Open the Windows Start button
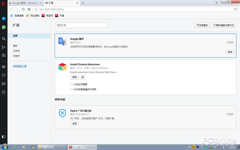The image size is (240, 150). tap(4, 147)
